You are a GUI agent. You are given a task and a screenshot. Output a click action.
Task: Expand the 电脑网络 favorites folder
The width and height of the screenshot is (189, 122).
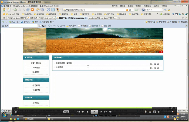tap(40, 14)
